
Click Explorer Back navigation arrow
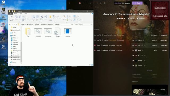(x=10, y=24)
